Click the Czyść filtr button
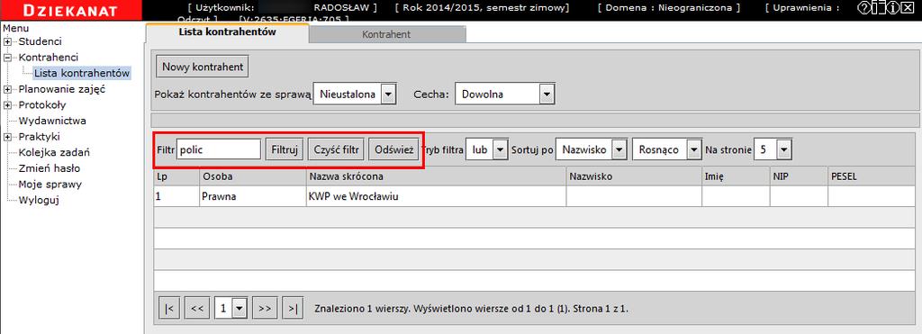922x334 pixels. pos(337,150)
